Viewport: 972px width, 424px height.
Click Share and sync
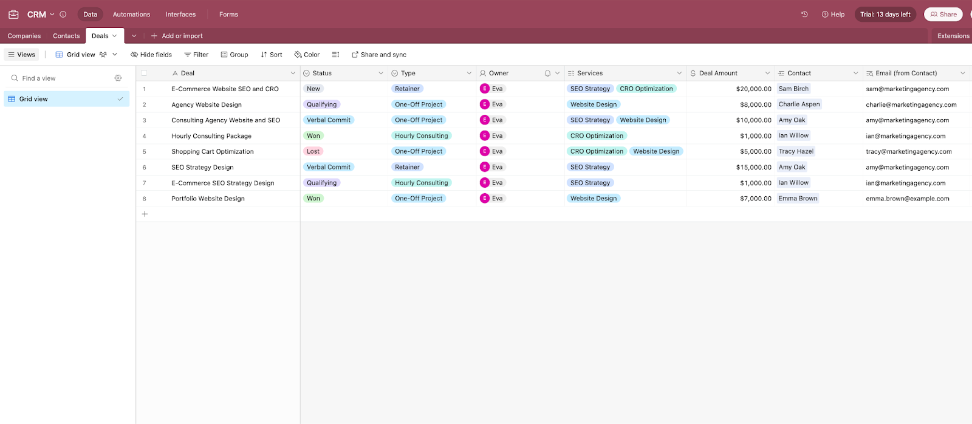379,55
